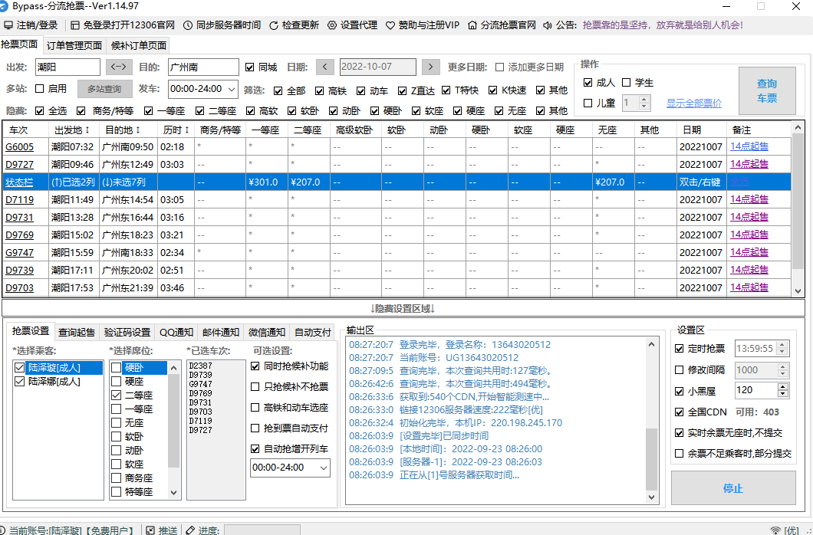Image resolution: width=813 pixels, height=535 pixels.
Task: Click the 停止 stop button
Action: pos(733,488)
